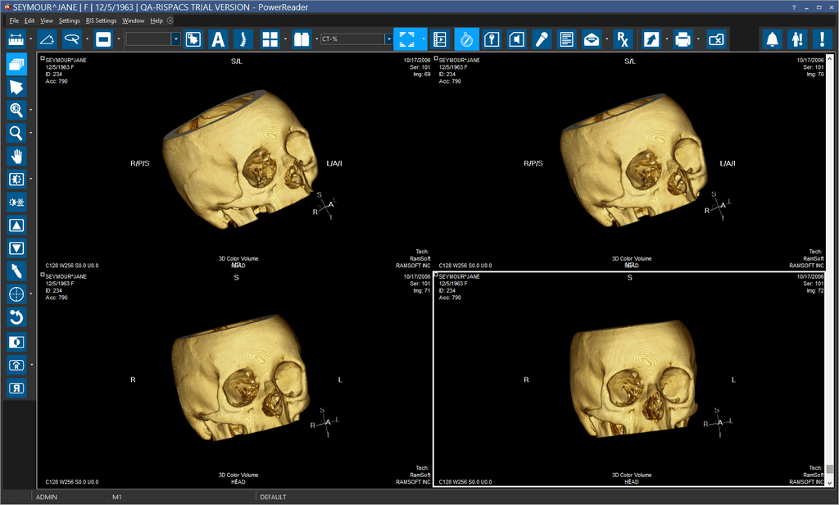Toggle the highlighted compass orientation button

[466, 39]
